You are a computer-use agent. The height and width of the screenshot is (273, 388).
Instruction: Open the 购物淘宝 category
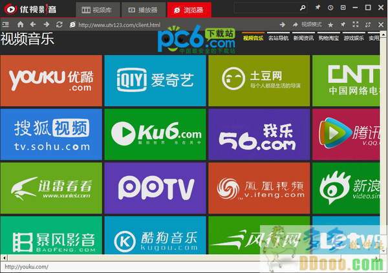pyautogui.click(x=329, y=37)
